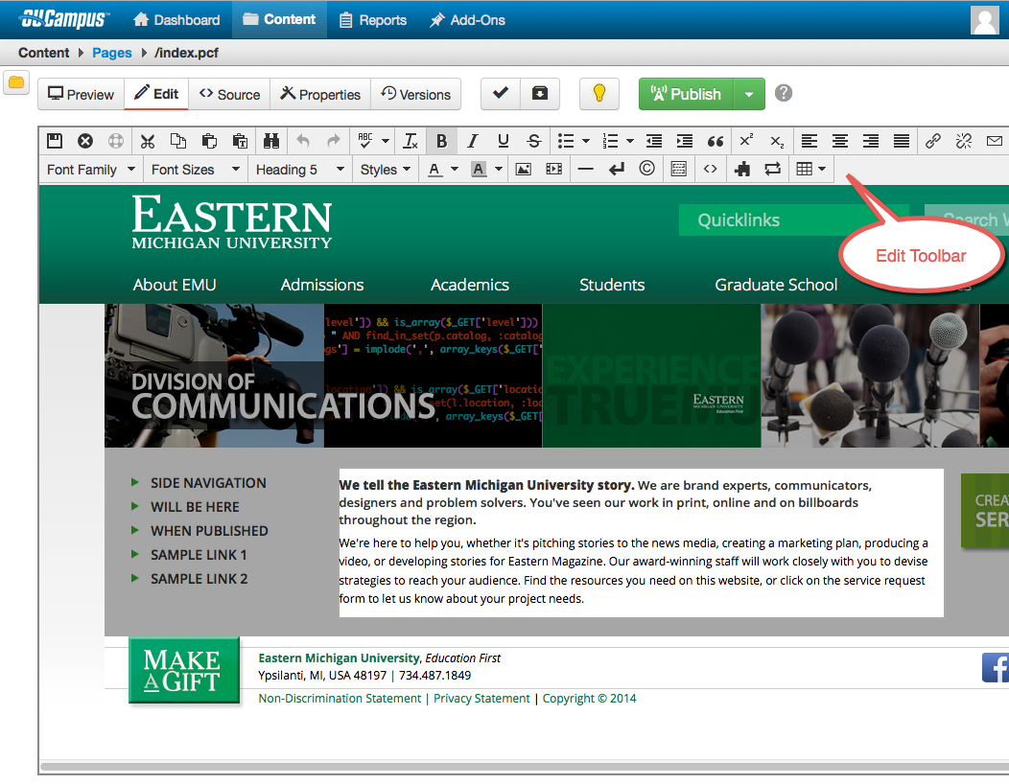The width and height of the screenshot is (1009, 784).
Task: Click the Insert link chain icon
Action: (x=933, y=141)
